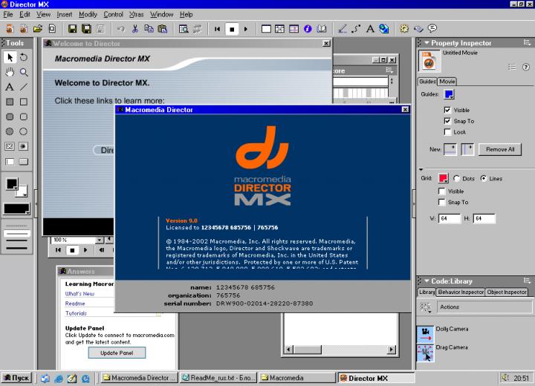
Task: Open the Modify menu
Action: [88, 14]
